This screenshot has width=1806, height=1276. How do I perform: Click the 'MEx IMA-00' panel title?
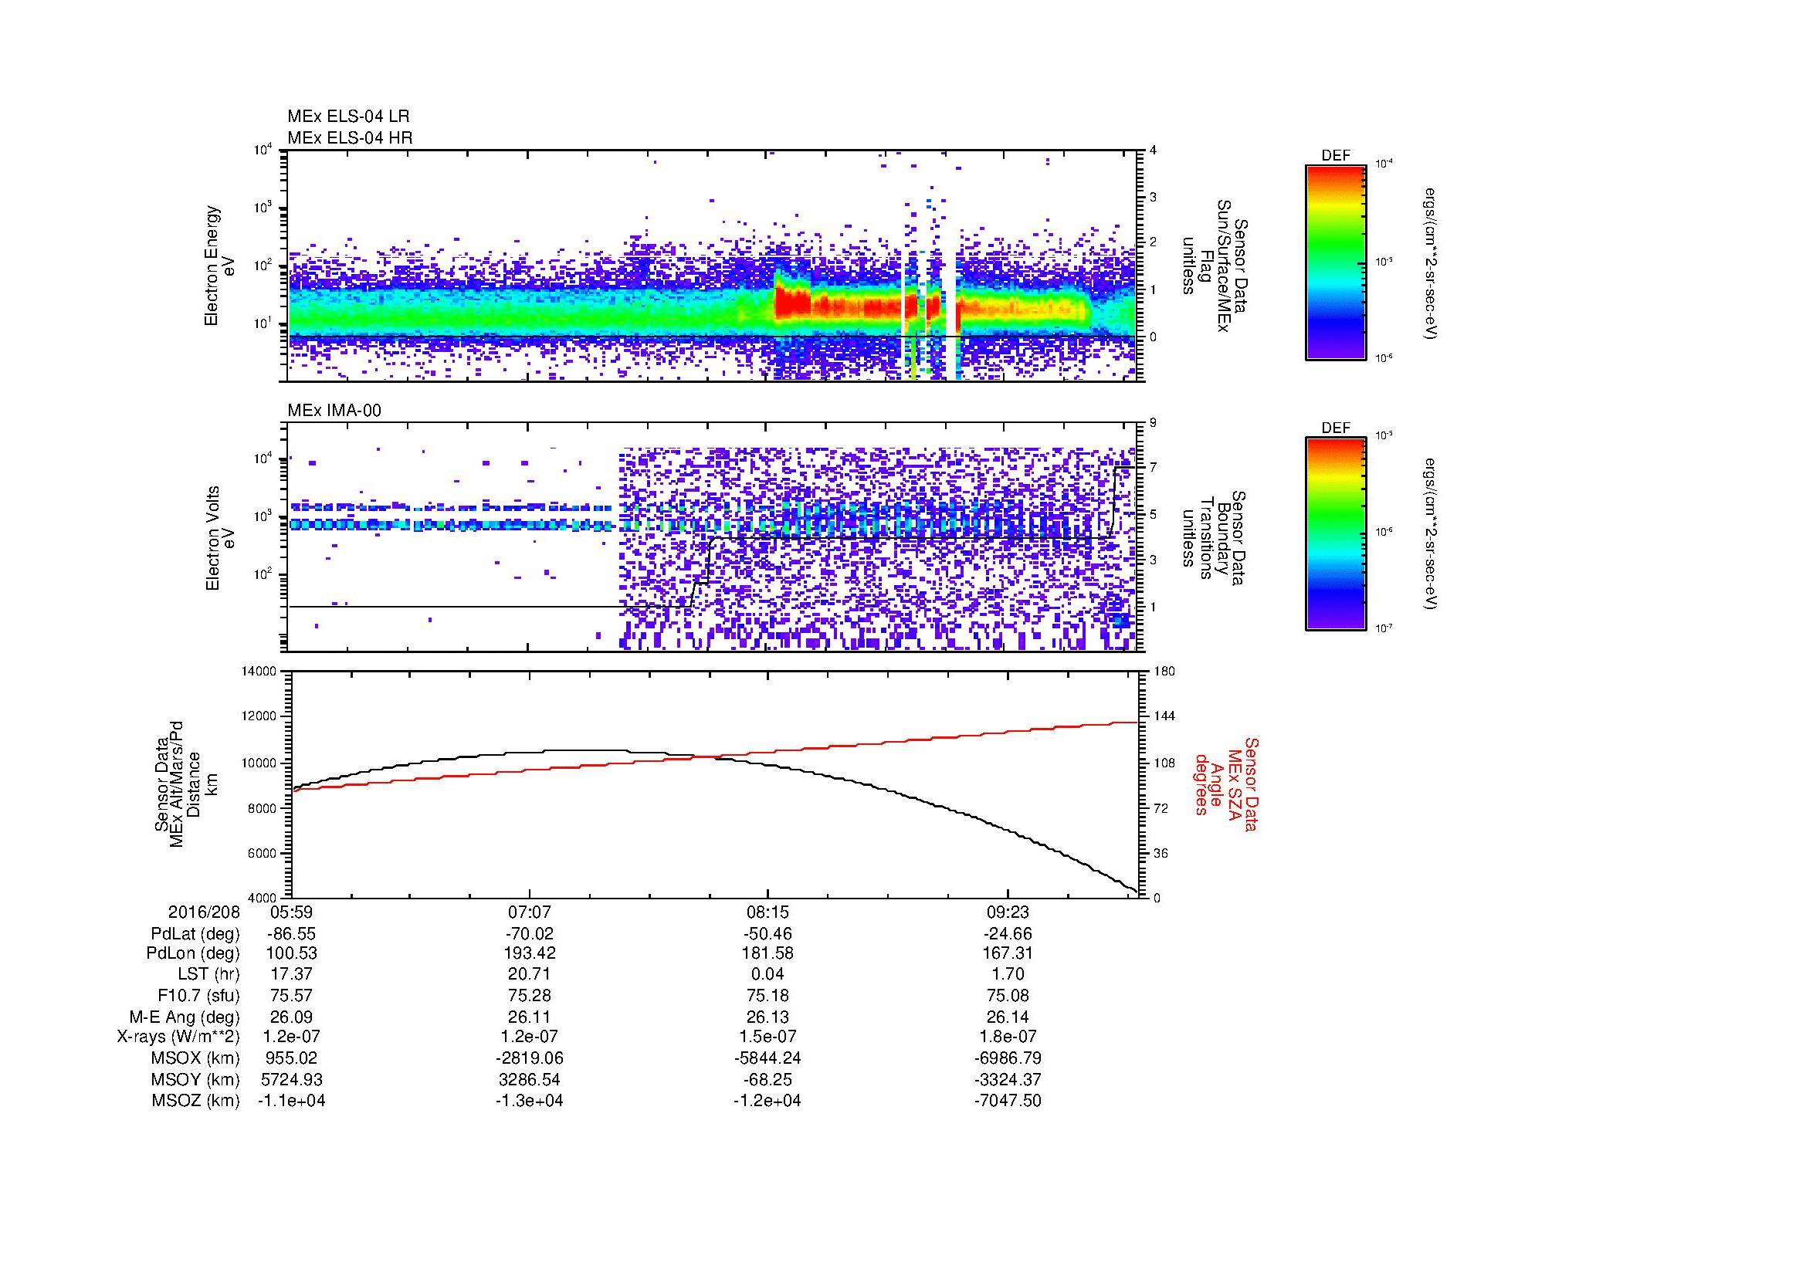pos(334,411)
